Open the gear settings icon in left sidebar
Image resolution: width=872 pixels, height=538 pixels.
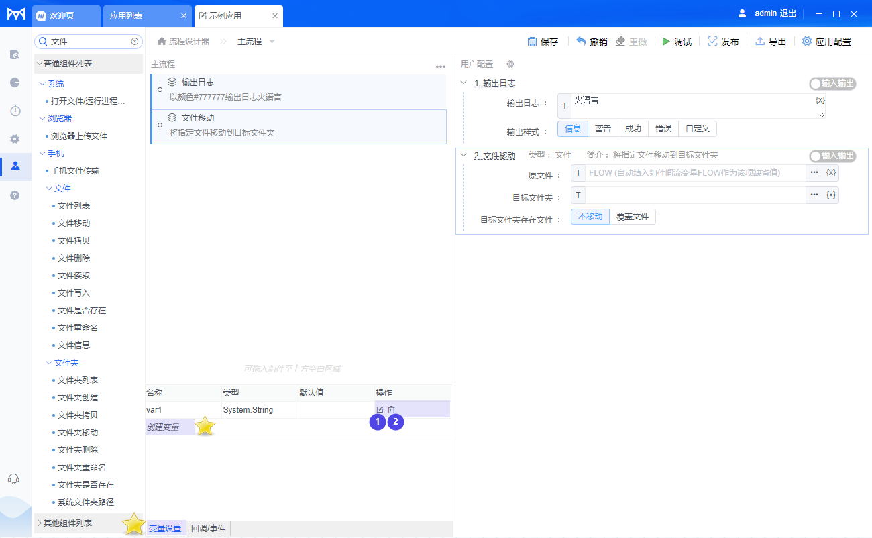click(x=15, y=139)
